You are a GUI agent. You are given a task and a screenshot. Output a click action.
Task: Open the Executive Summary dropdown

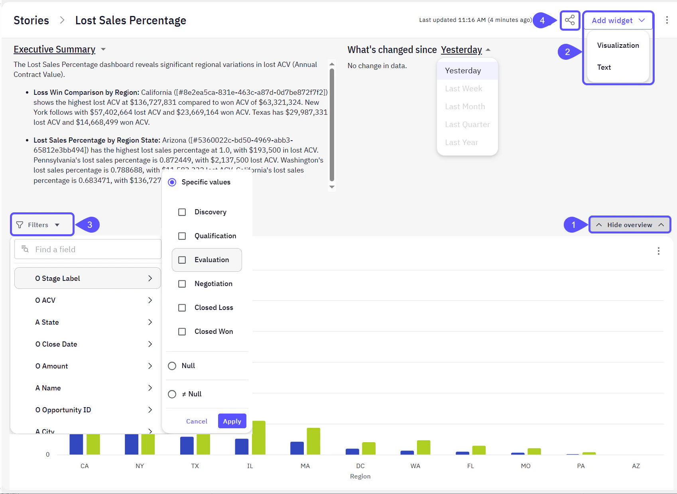point(103,49)
